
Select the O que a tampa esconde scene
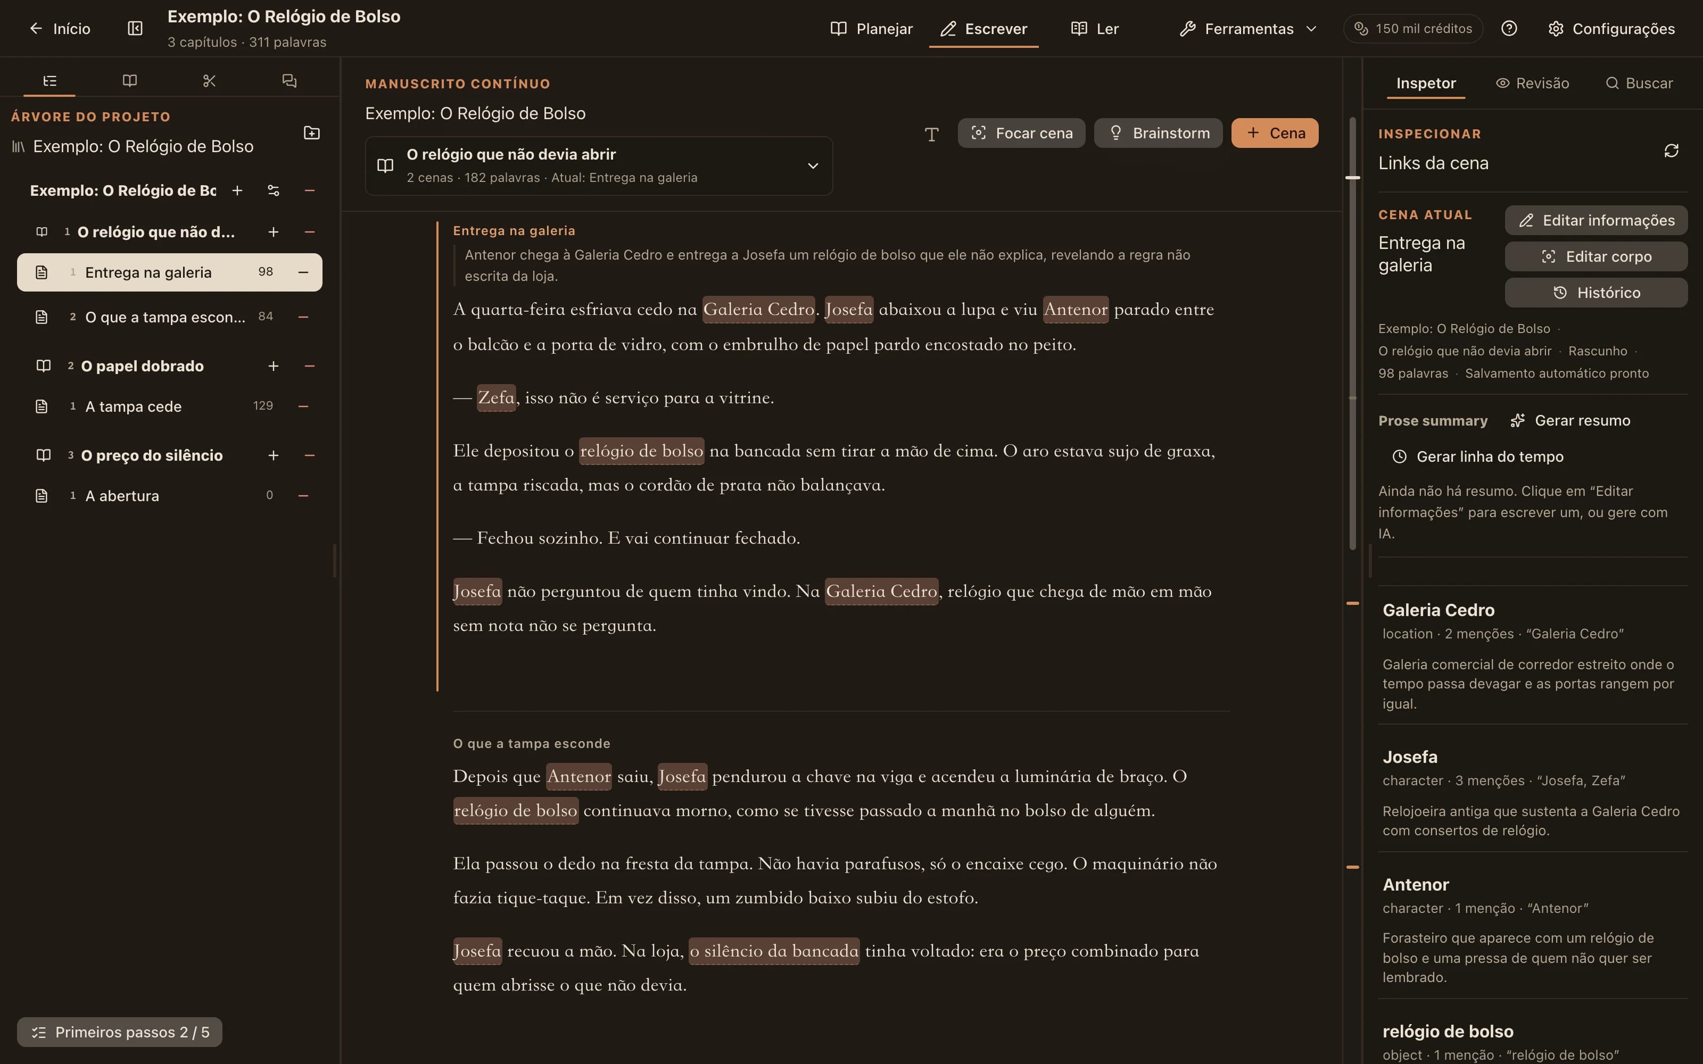click(170, 318)
